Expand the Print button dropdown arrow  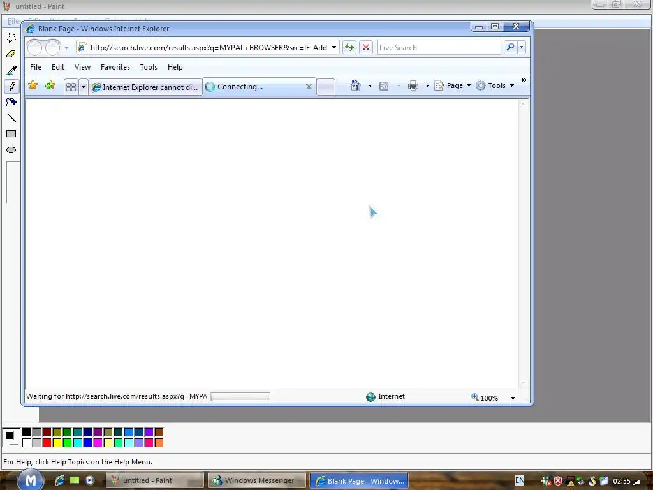click(x=427, y=86)
